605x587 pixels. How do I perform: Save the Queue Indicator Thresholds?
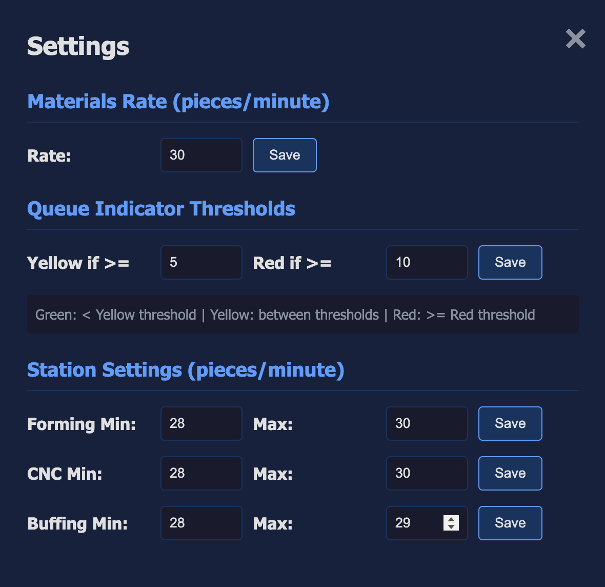(510, 262)
